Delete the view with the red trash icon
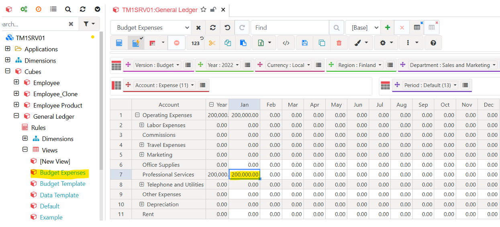Image resolution: width=500 pixels, height=227 pixels. click(x=339, y=43)
